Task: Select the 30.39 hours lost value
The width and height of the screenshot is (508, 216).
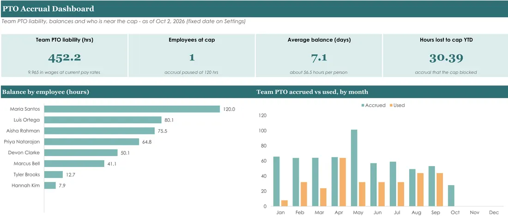Action: pos(446,58)
